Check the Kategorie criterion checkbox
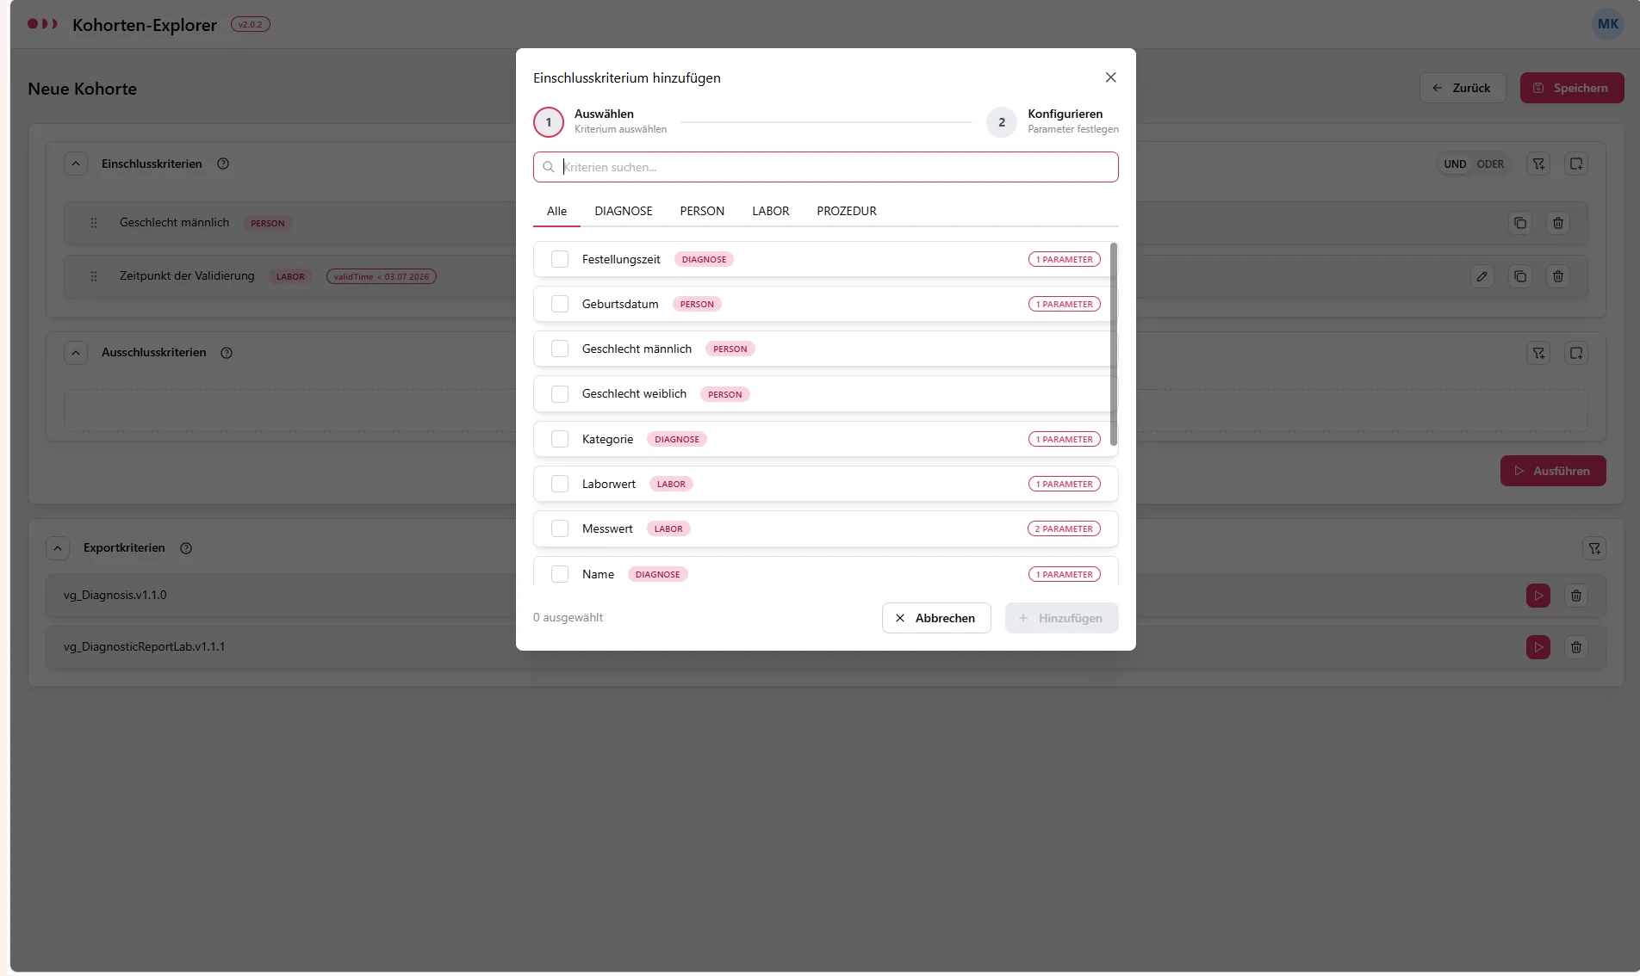Viewport: 1640px width, 976px height. click(x=560, y=439)
